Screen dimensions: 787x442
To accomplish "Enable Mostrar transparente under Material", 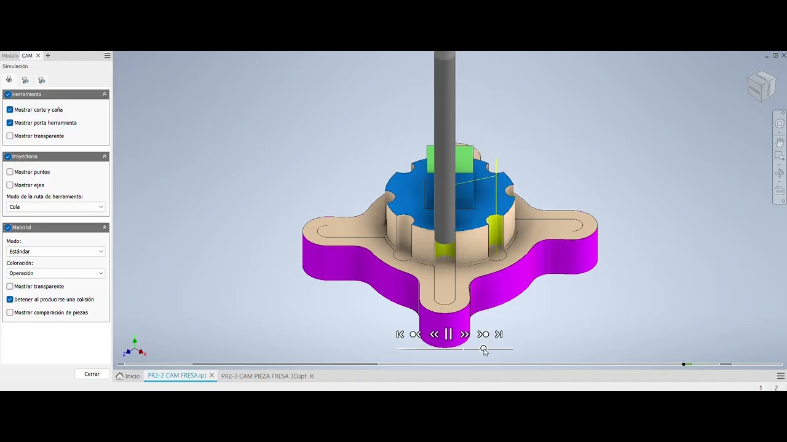I will click(x=10, y=286).
